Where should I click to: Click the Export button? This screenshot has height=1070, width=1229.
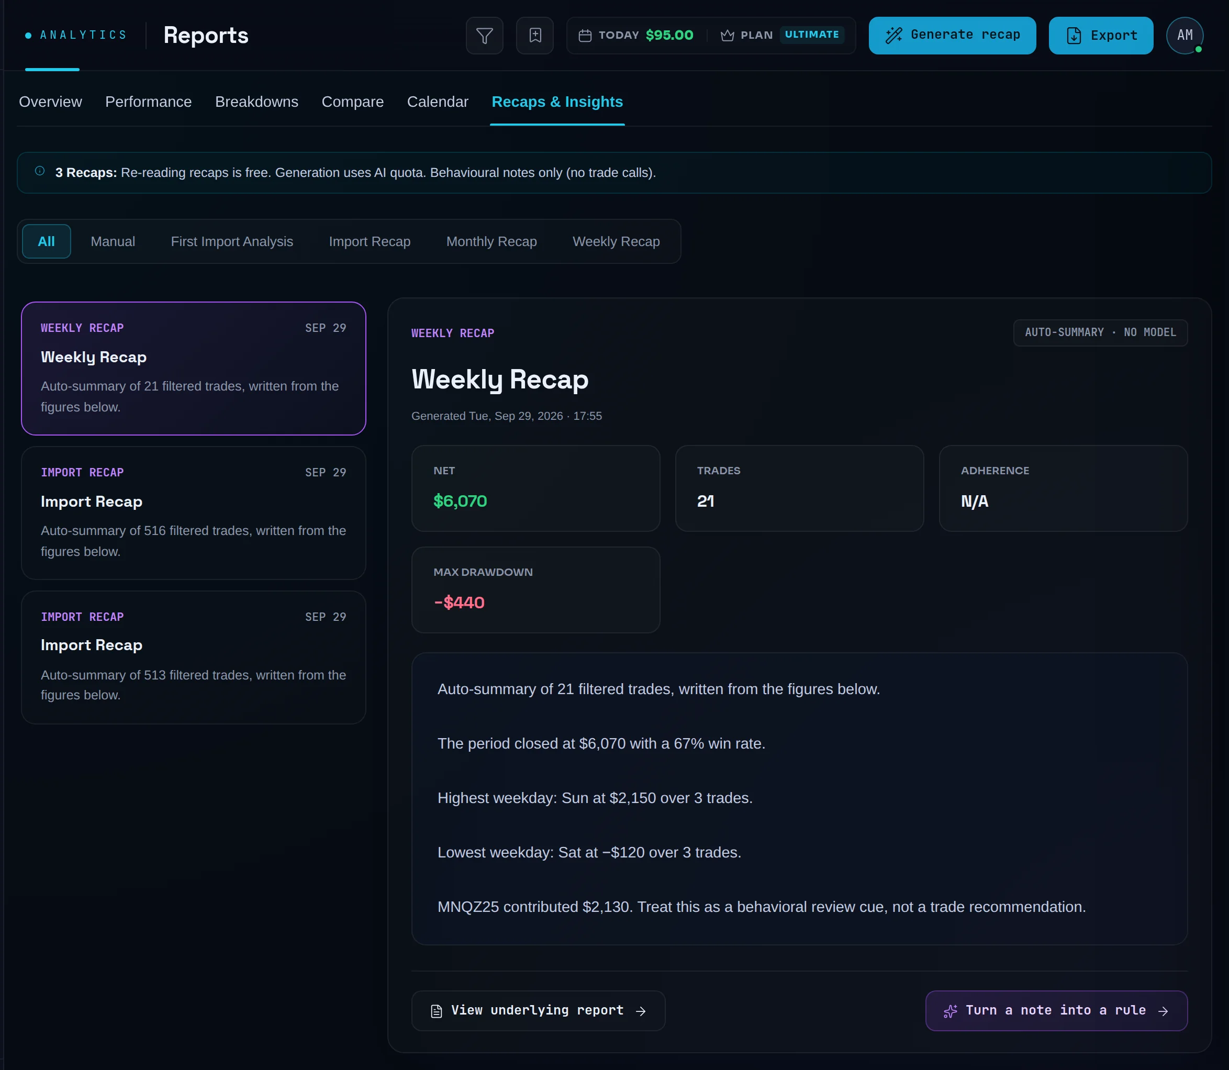(1101, 36)
